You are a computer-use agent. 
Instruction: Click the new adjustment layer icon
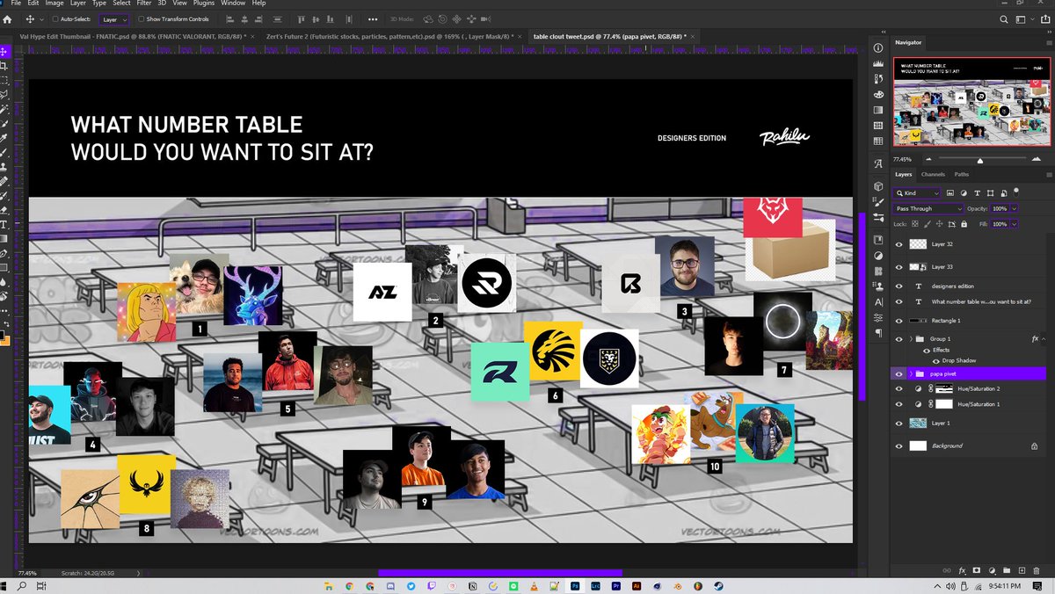(x=991, y=570)
